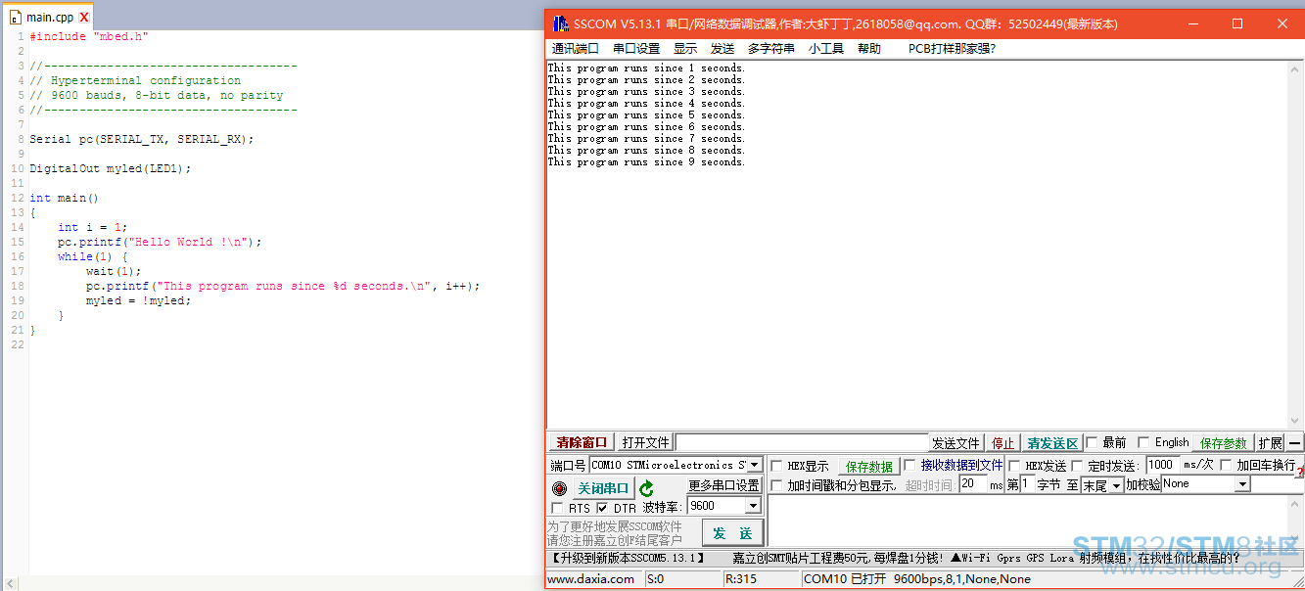
Task: Click the 关闭串口 close port button
Action: (x=602, y=488)
